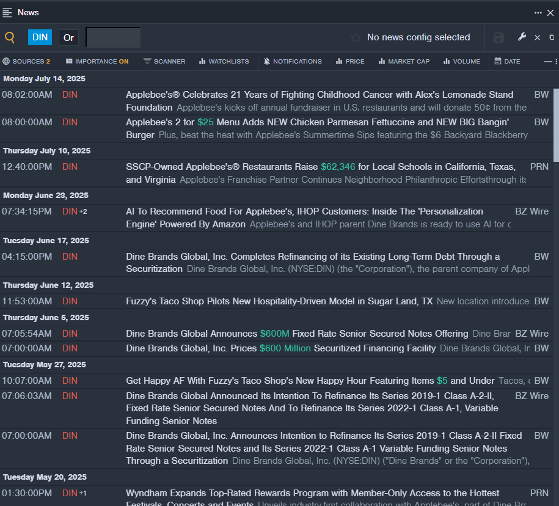Open the $600 Million Securitized Financing headline
The image size is (559, 506).
pos(281,348)
